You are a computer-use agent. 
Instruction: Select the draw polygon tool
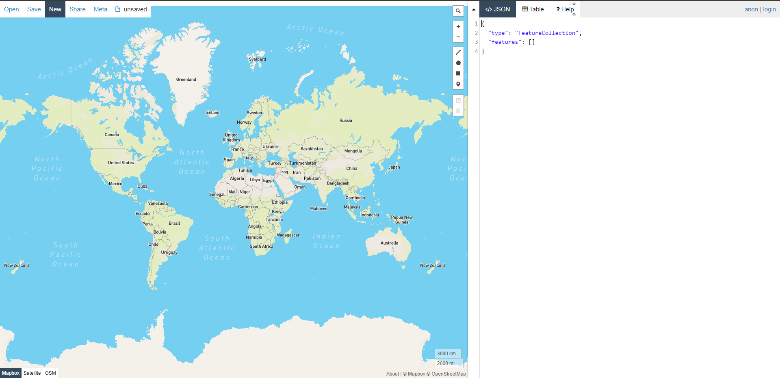click(x=458, y=63)
